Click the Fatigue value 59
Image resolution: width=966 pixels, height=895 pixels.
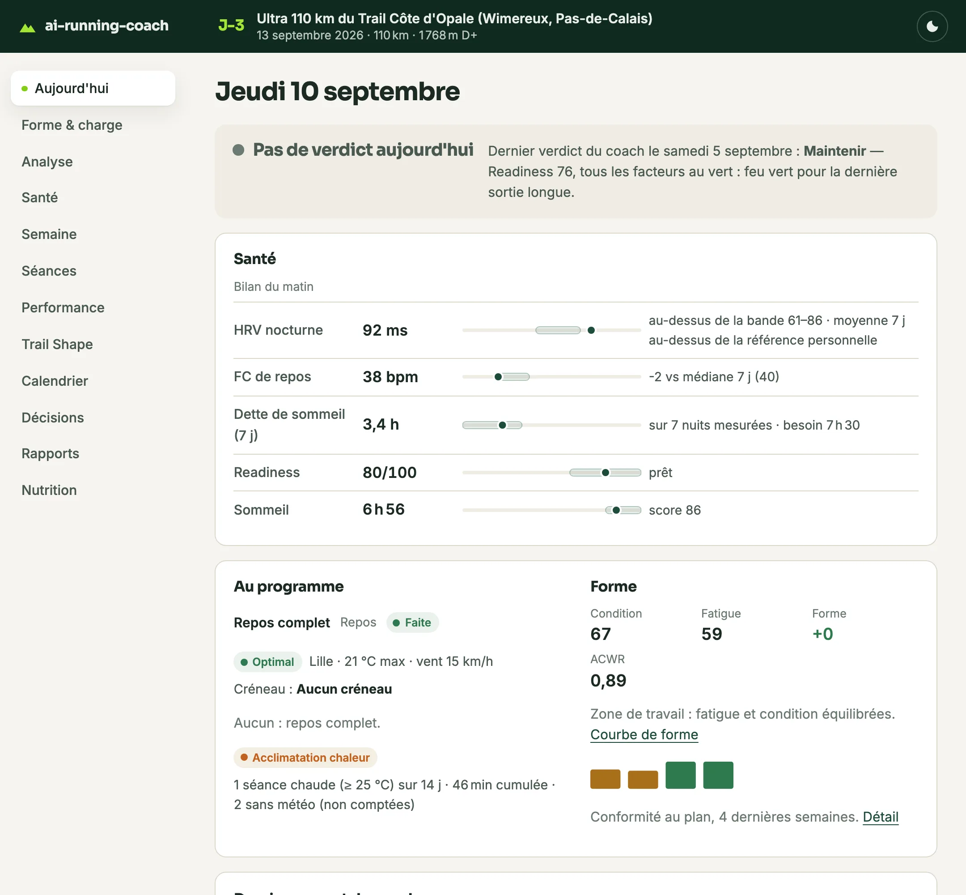point(712,634)
